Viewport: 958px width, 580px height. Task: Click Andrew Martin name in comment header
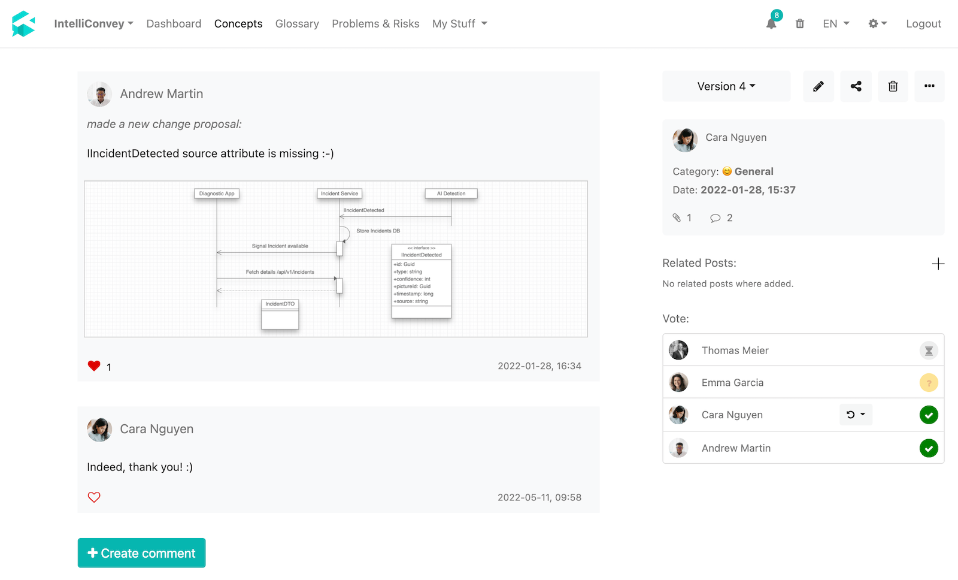click(x=162, y=94)
